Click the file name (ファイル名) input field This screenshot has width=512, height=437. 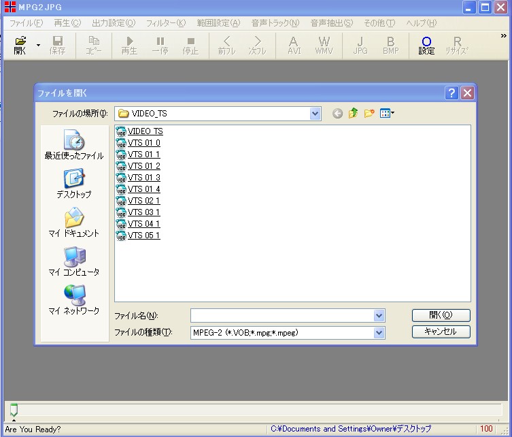282,316
